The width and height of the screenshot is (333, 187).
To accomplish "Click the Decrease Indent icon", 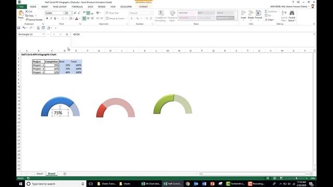I will coord(98,19).
